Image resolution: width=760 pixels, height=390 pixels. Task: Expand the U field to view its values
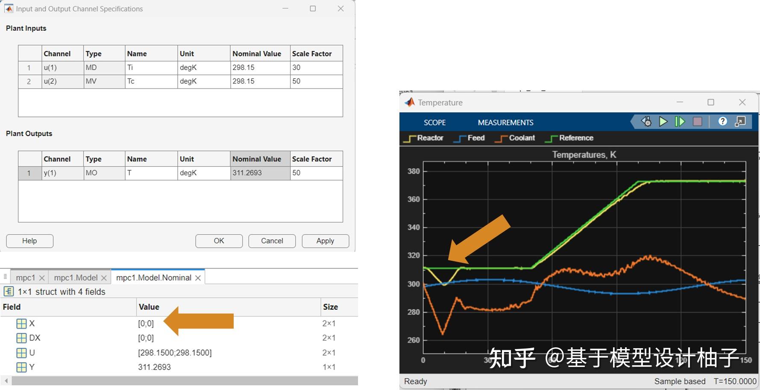[22, 352]
